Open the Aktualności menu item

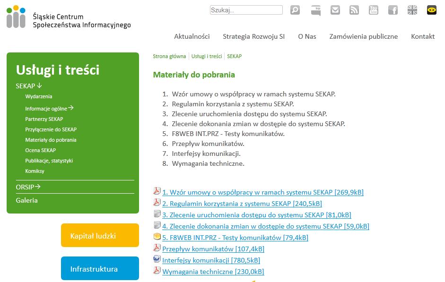click(x=192, y=36)
